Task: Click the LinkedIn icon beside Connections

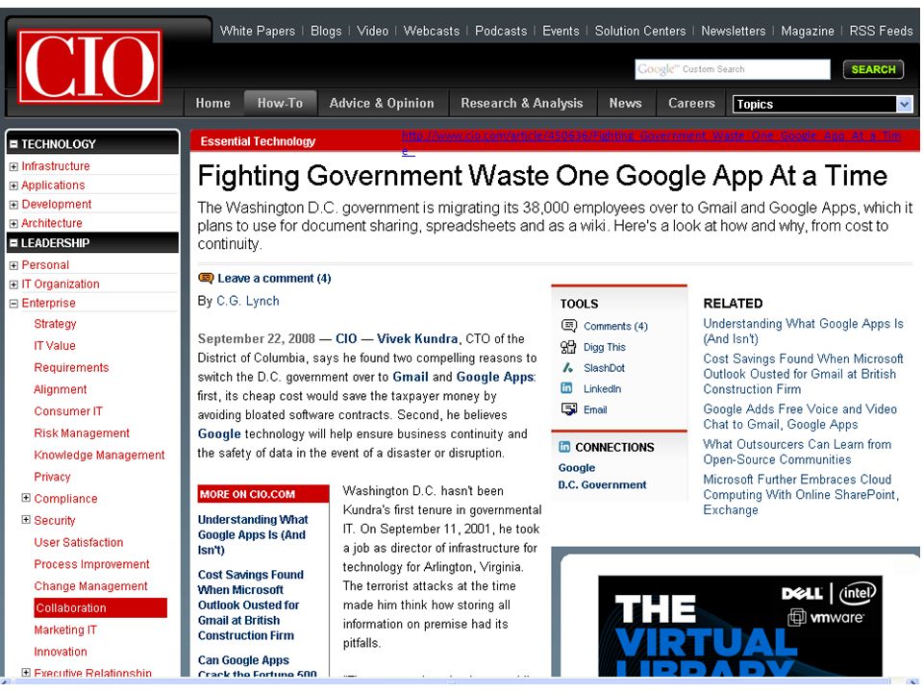Action: pyautogui.click(x=564, y=447)
